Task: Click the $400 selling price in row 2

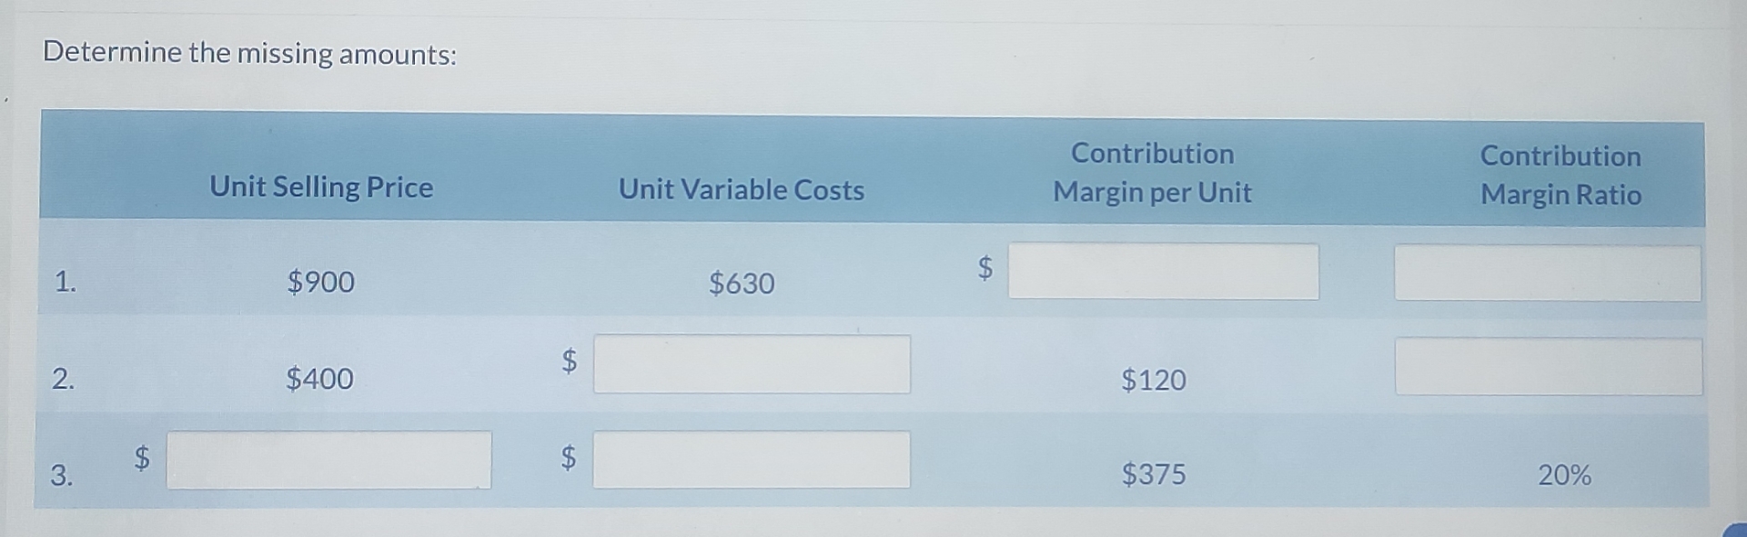Action: [319, 380]
